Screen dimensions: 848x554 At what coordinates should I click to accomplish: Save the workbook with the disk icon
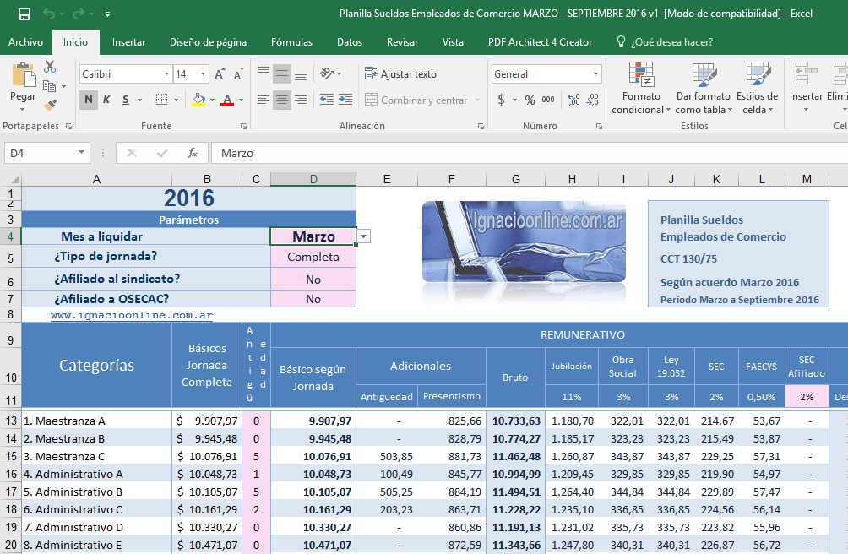[24, 14]
